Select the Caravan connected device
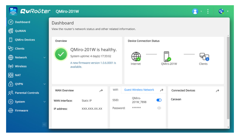This screenshot has height=139, width=240. (x=176, y=99)
